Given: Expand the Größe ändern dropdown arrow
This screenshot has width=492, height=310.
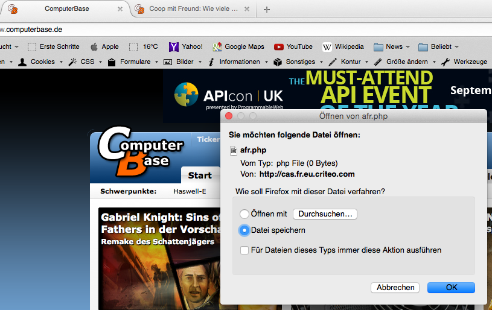Looking at the screenshot, I should [x=434, y=62].
